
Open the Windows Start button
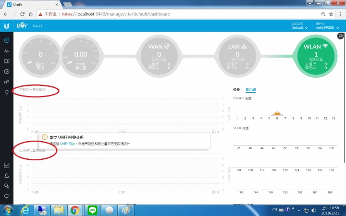8,210
